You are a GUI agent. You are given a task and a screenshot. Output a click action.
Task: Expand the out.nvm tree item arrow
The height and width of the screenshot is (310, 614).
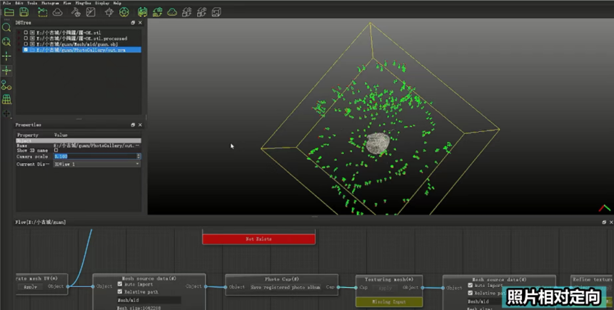19,50
